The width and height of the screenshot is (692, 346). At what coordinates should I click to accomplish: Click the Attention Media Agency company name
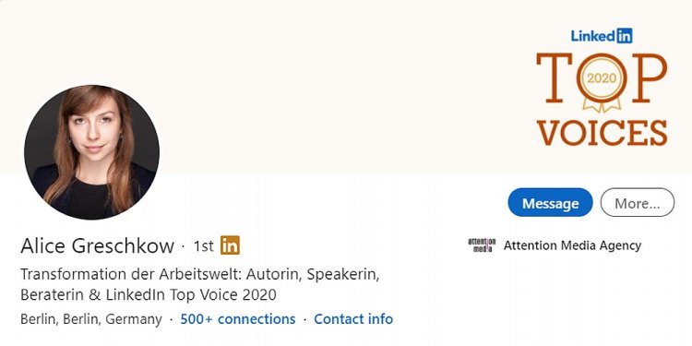point(572,245)
